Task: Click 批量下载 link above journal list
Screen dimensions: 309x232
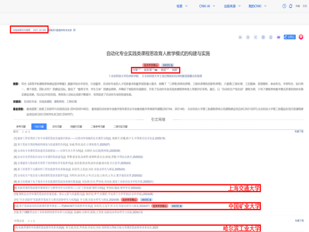Action: click(x=299, y=132)
